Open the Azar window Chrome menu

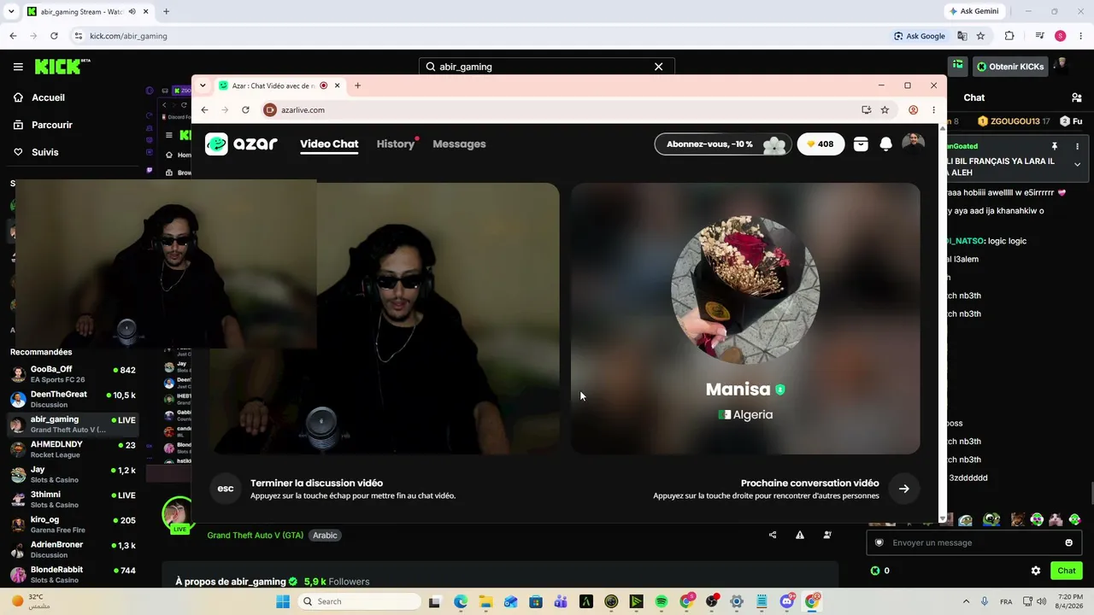pyautogui.click(x=933, y=109)
